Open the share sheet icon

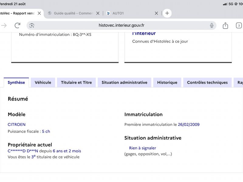[x=225, y=25]
